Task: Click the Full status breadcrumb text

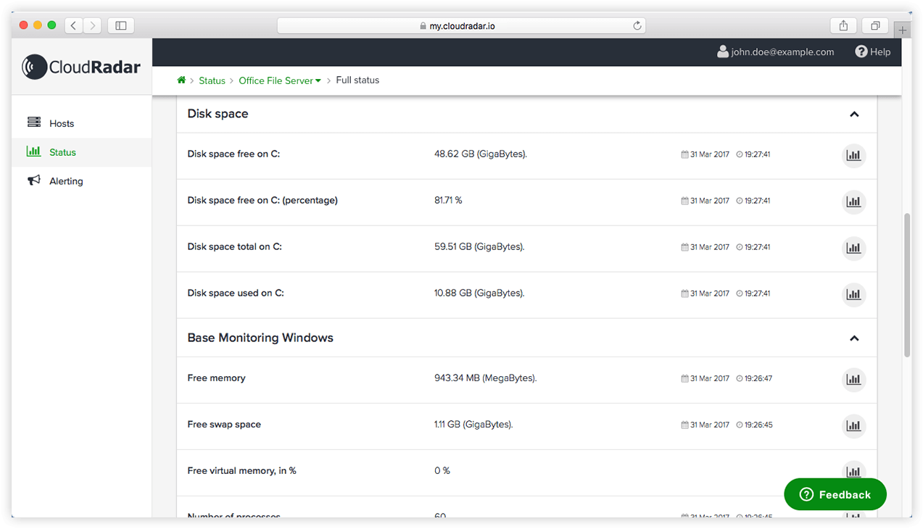Action: [357, 80]
